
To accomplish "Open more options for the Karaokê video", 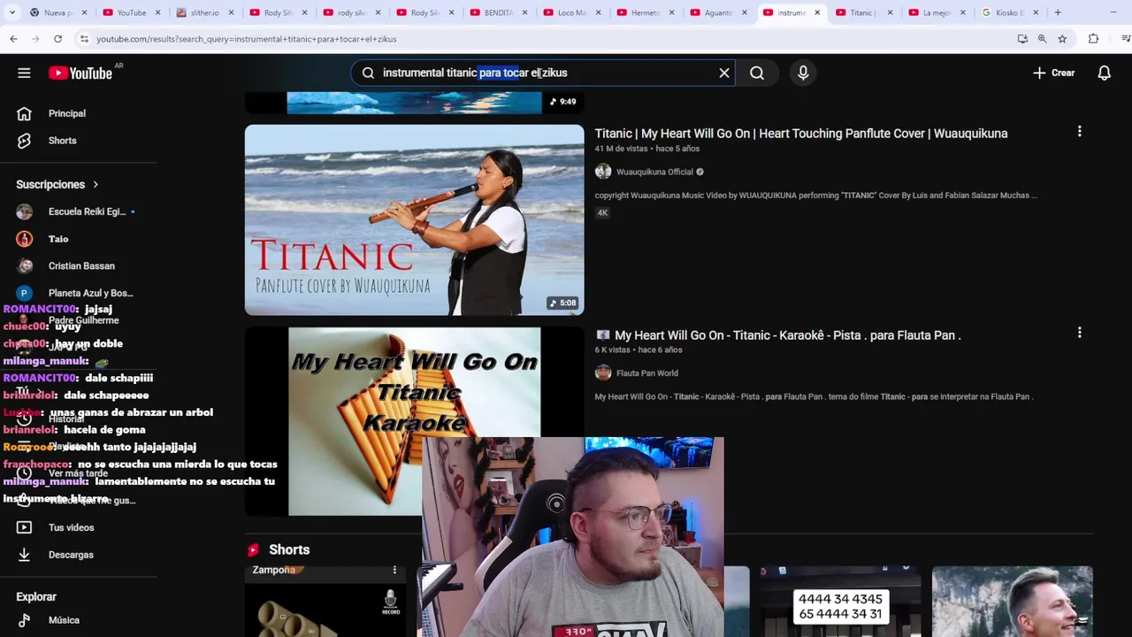I will click(x=1079, y=333).
